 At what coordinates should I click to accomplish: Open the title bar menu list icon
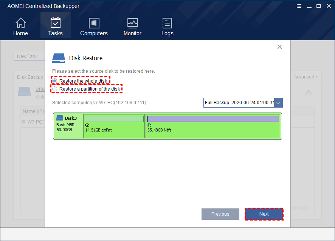click(299, 6)
